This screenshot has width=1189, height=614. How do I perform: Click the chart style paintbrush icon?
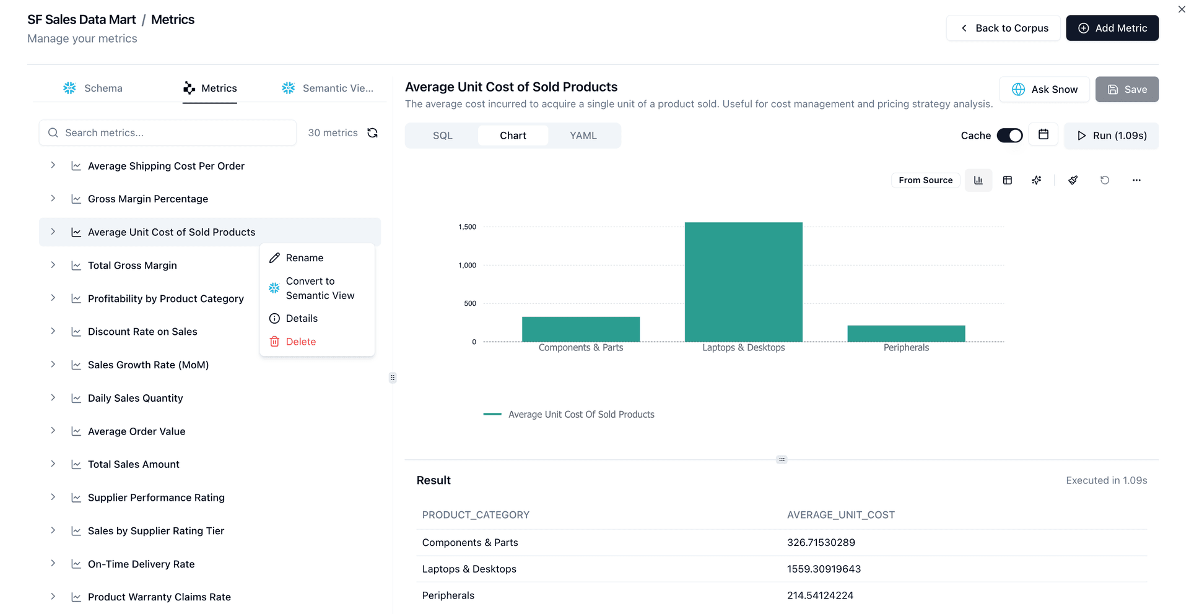click(x=1073, y=180)
